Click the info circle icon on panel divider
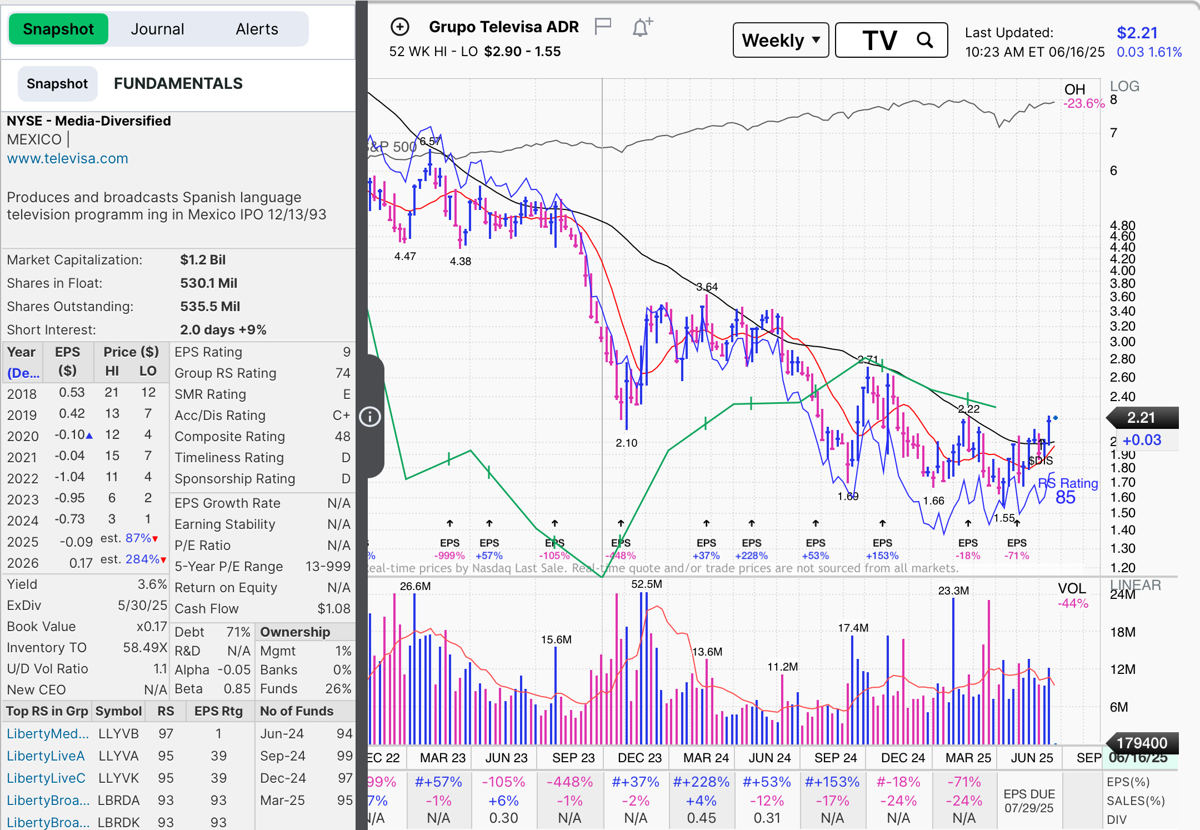This screenshot has width=1200, height=830. click(370, 416)
